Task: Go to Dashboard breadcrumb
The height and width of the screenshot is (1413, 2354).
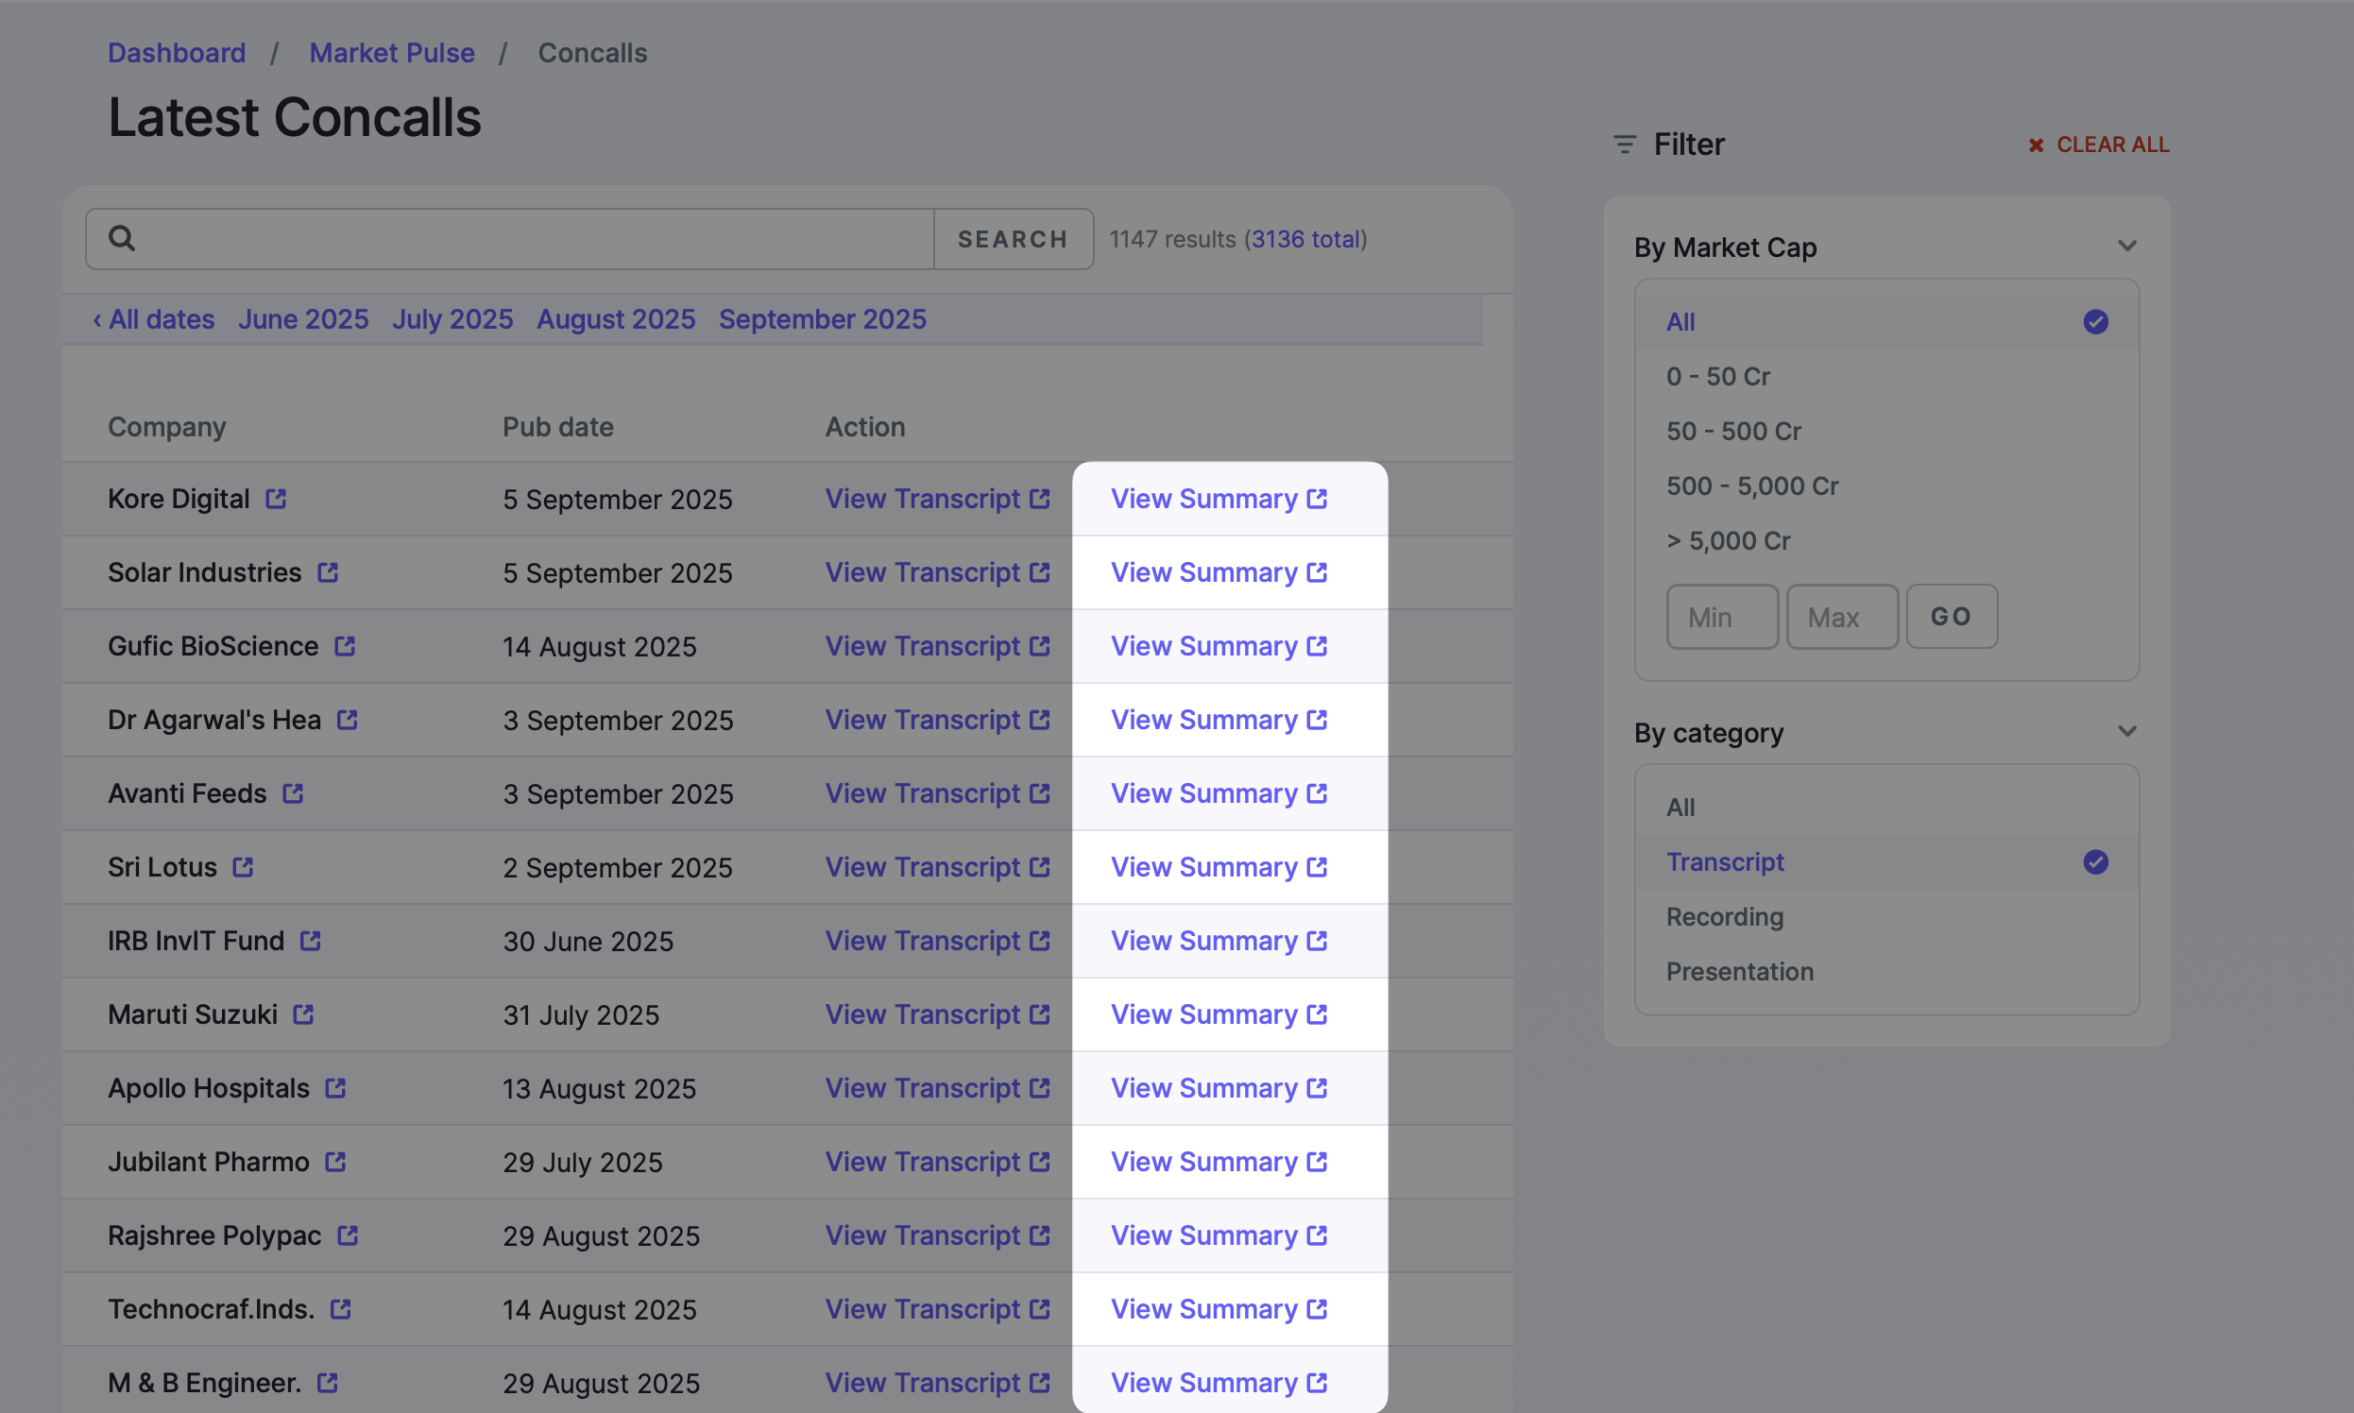Action: (178, 53)
